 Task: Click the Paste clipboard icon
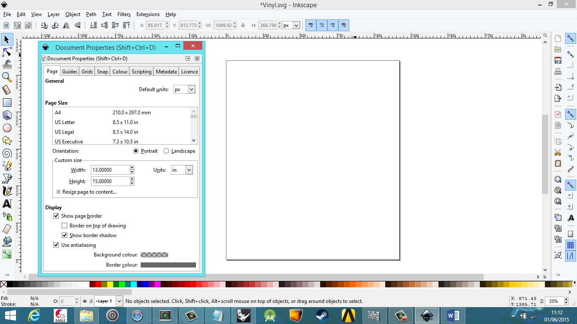pos(558,163)
